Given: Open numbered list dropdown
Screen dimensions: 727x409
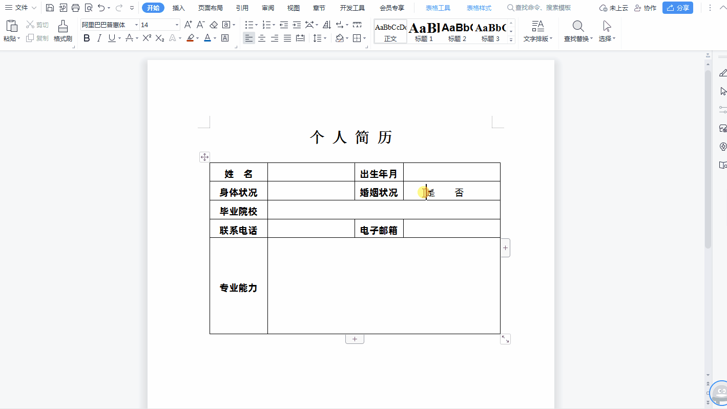Looking at the screenshot, I should (x=274, y=25).
